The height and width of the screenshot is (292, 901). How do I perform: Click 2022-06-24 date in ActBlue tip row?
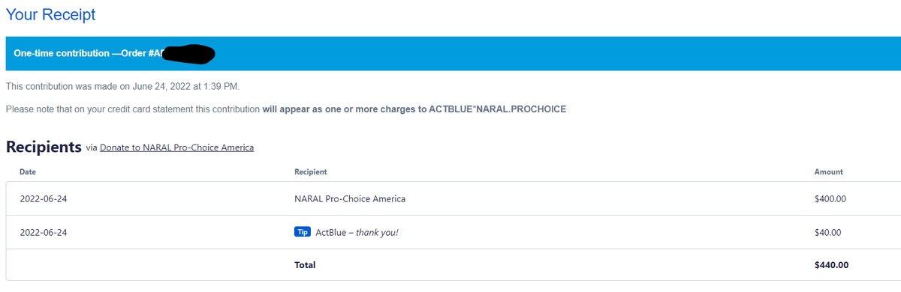click(44, 233)
